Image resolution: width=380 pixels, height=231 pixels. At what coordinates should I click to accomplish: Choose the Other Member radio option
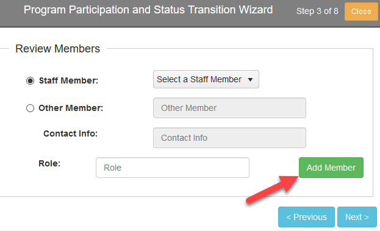pos(30,108)
